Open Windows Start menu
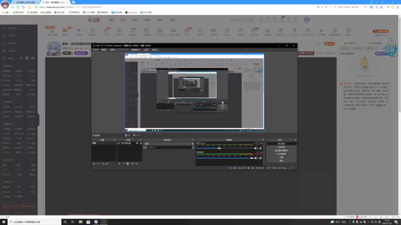The image size is (401, 225). click(x=4, y=222)
